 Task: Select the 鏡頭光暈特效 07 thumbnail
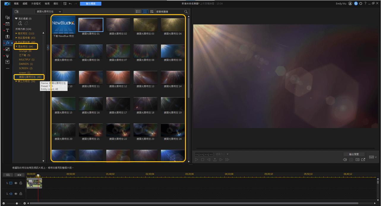(x=118, y=51)
